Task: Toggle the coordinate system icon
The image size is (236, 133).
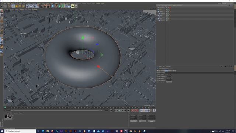Action: pos(38,6)
